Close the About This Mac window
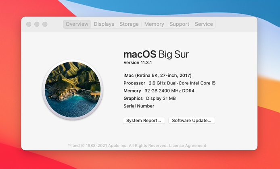The height and width of the screenshot is (169, 280). pos(29,24)
